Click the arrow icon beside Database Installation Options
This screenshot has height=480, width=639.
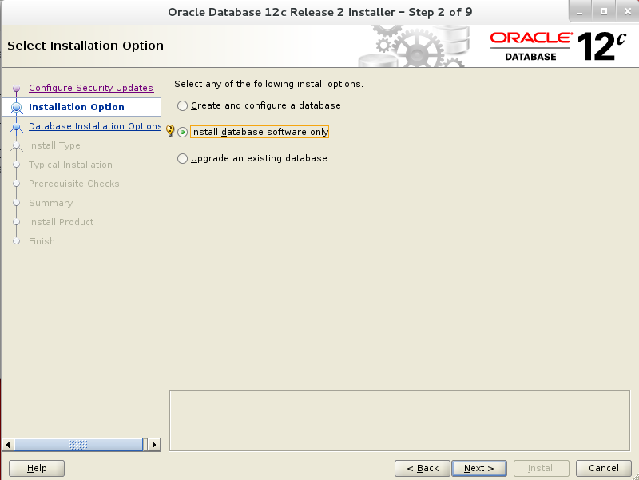click(18, 126)
